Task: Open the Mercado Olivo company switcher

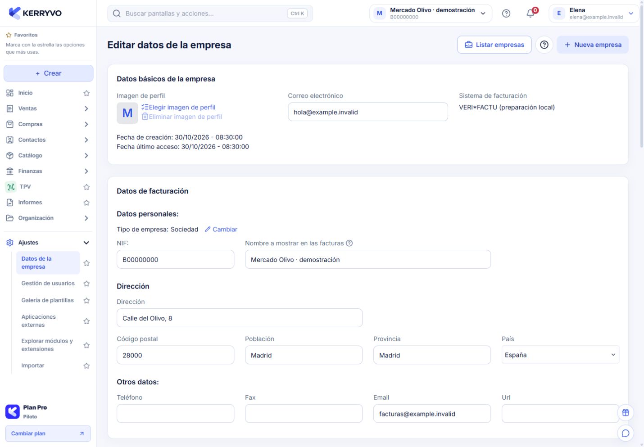Action: click(431, 14)
